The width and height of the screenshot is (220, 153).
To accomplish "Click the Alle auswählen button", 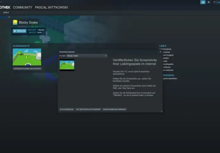I will pos(67,110).
